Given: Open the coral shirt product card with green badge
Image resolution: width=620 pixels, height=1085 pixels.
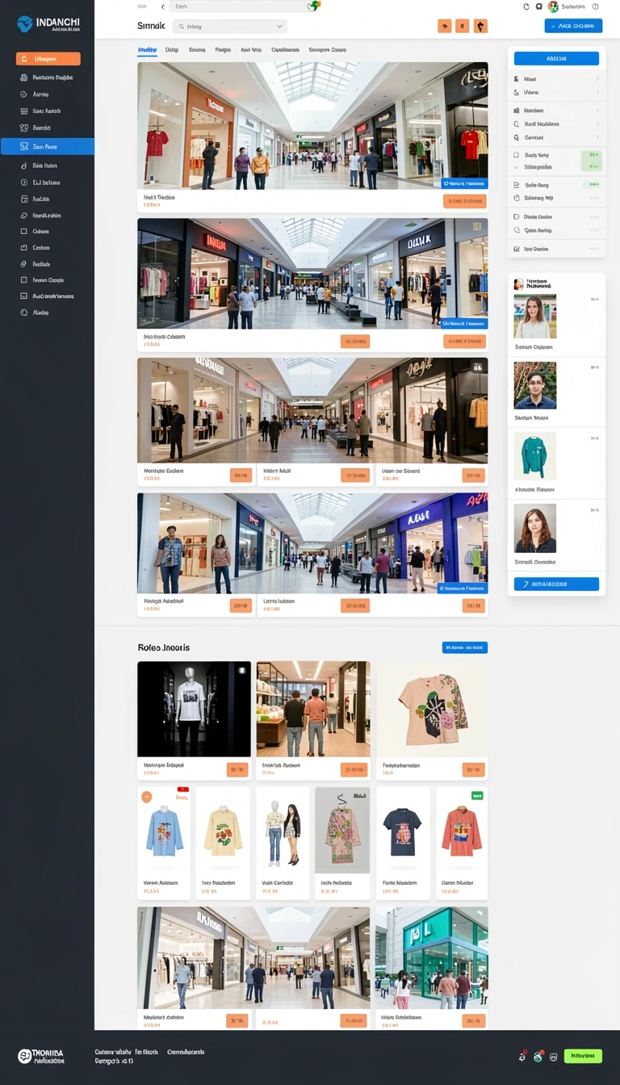Looking at the screenshot, I should pos(462,843).
